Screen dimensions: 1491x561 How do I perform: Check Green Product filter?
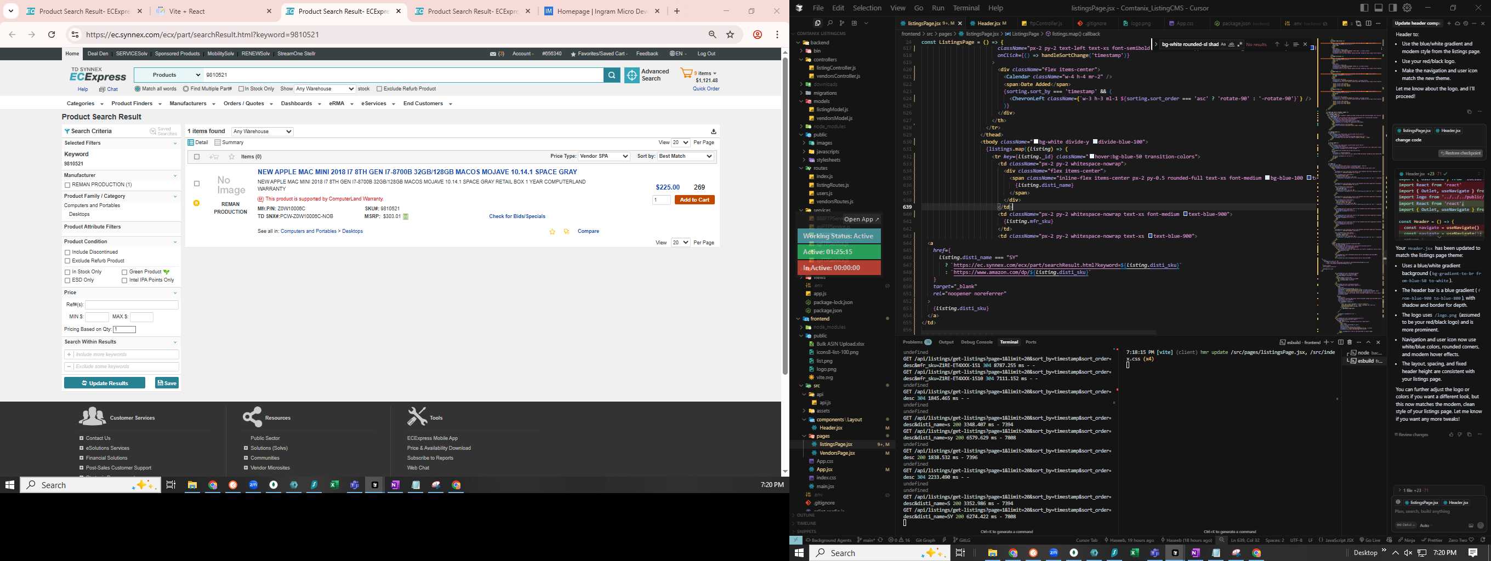click(124, 272)
